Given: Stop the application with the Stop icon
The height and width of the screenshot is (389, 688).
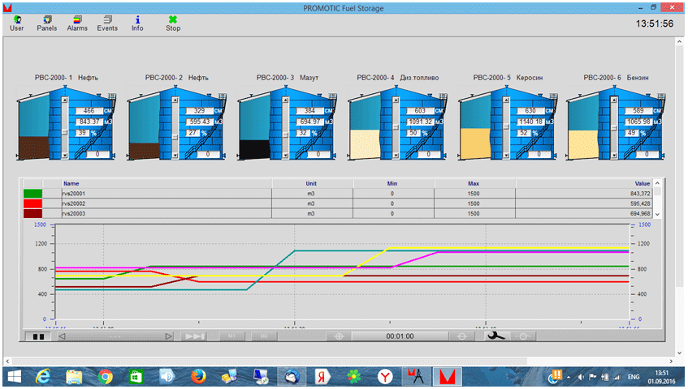Looking at the screenshot, I should [173, 22].
